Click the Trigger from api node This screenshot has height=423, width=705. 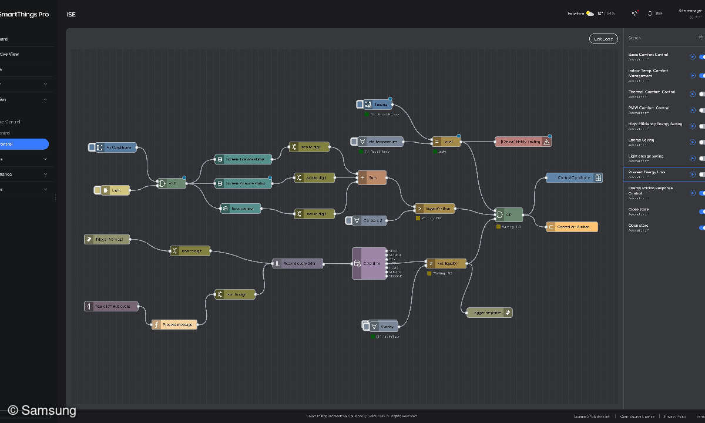point(107,239)
